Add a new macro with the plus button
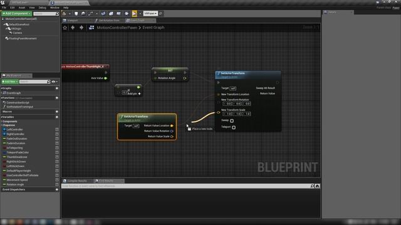This screenshot has height=225, width=401. point(57,112)
